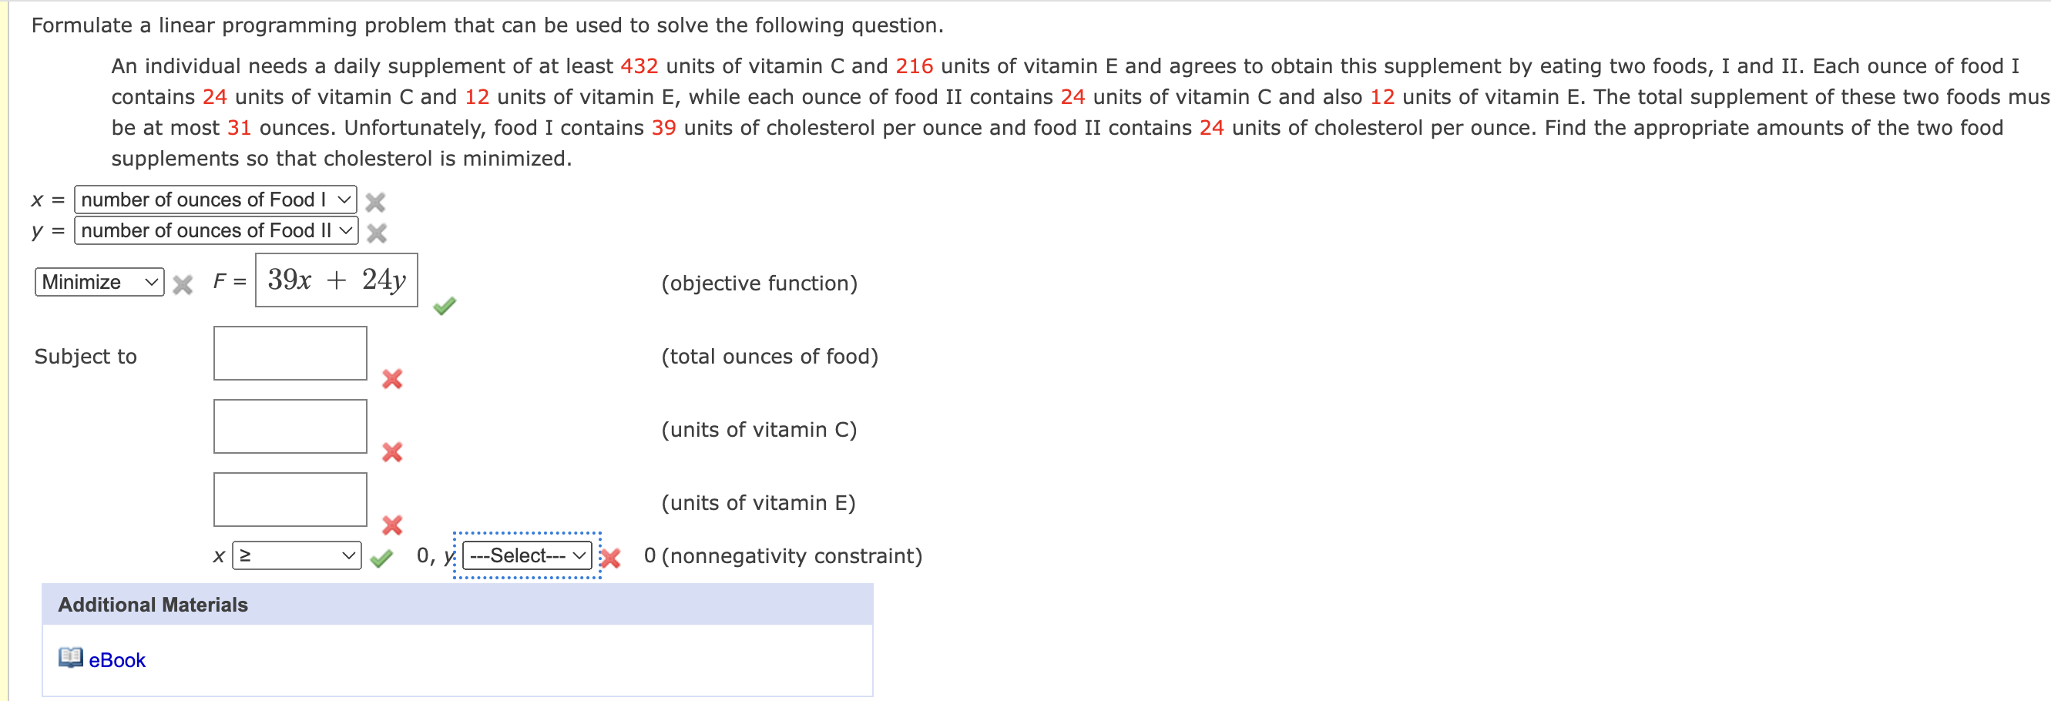Click the eBook link
The image size is (2051, 701).
coord(116,659)
